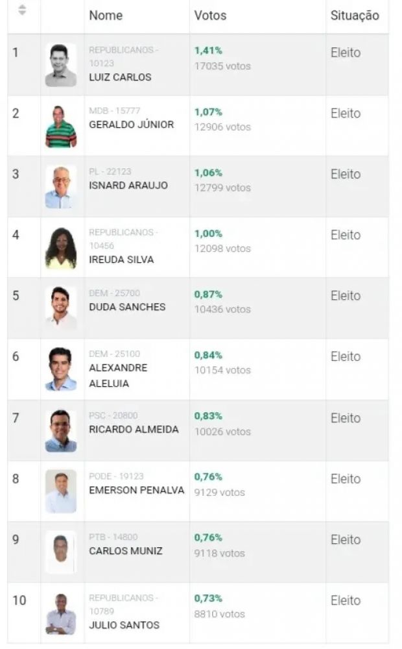Click the Eleito status for Julio Santos
The image size is (402, 649).
point(346,601)
